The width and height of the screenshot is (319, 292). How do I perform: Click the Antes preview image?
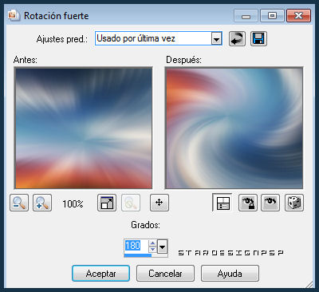(84, 128)
